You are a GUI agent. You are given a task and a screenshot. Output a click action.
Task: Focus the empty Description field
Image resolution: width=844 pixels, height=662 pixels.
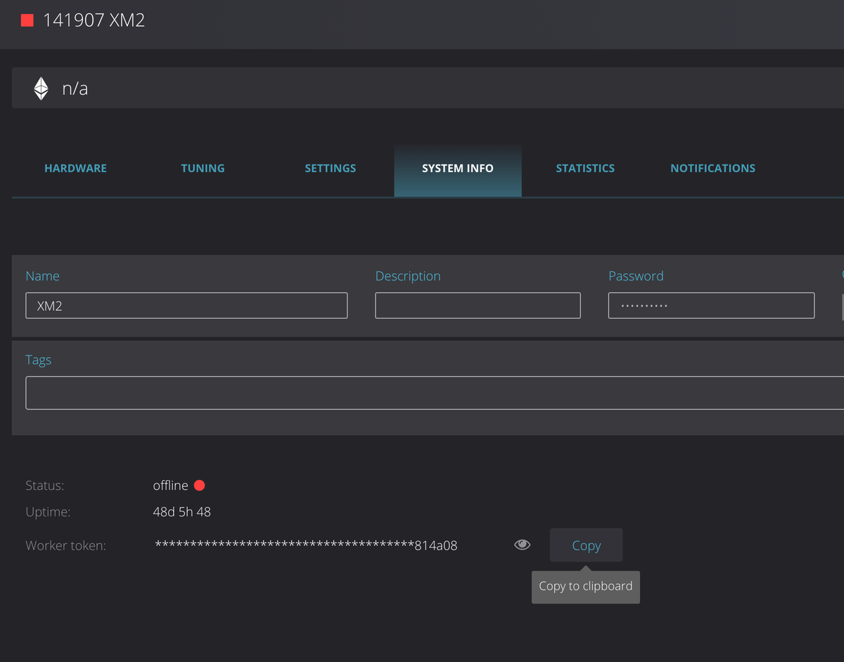(478, 306)
